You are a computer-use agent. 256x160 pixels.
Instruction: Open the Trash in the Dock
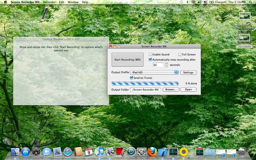click(x=242, y=152)
